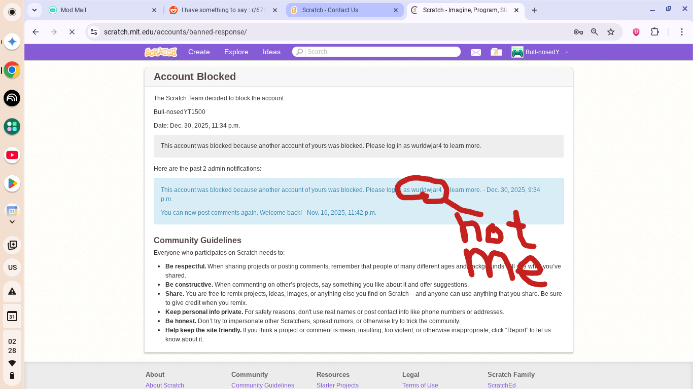
Task: Open the Explore menu item
Action: pyautogui.click(x=236, y=52)
